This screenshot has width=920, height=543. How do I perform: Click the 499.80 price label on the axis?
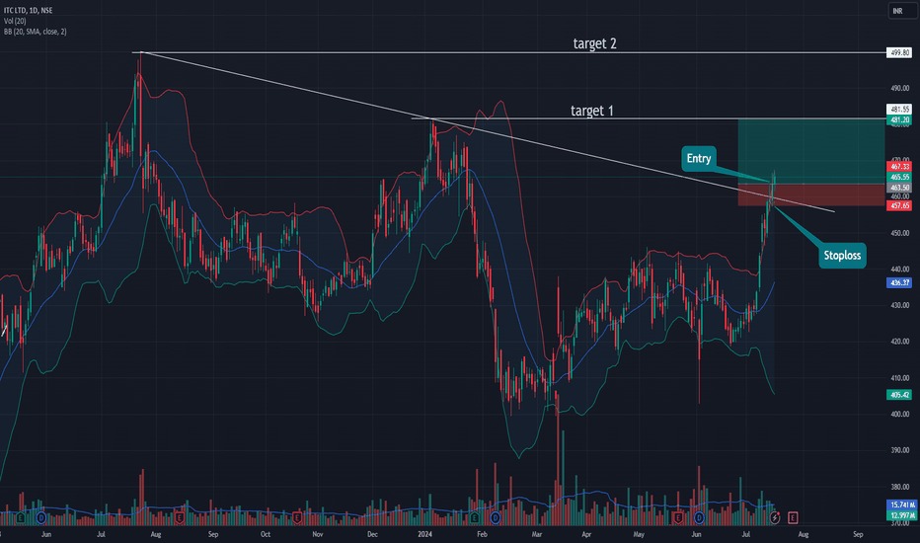(x=898, y=52)
